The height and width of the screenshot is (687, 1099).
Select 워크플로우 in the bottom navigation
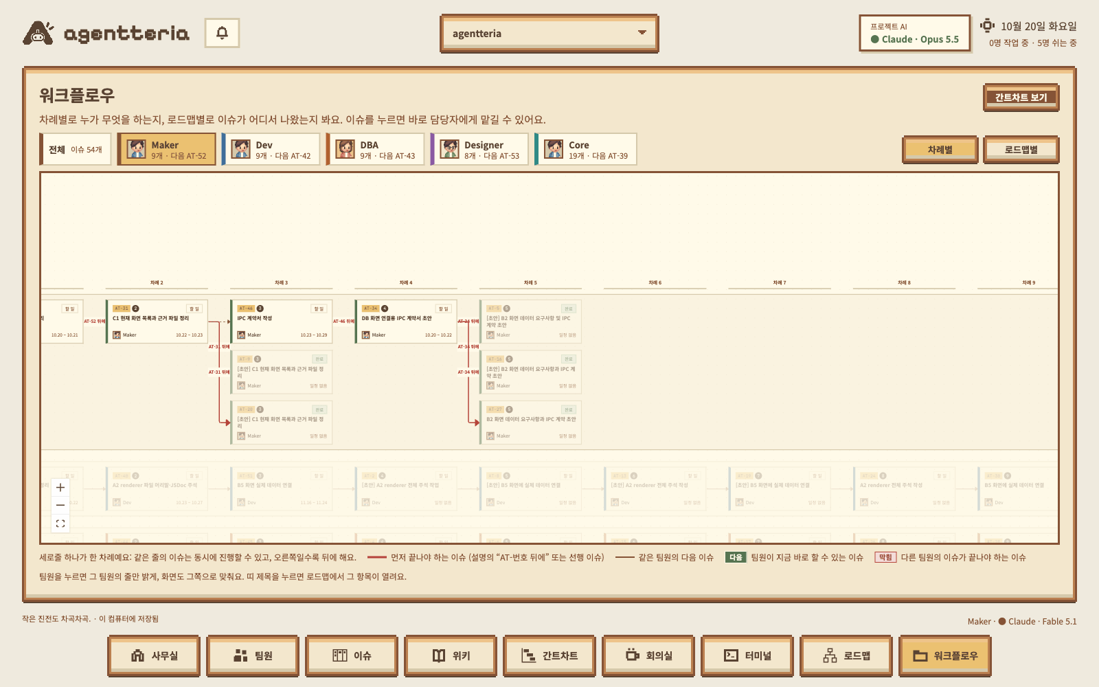(945, 656)
